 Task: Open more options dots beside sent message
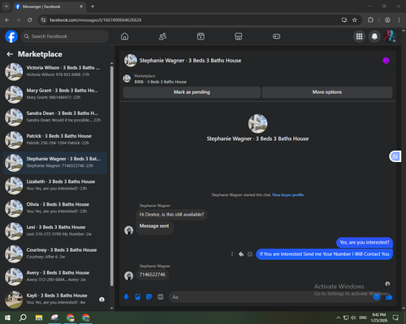[232, 254]
